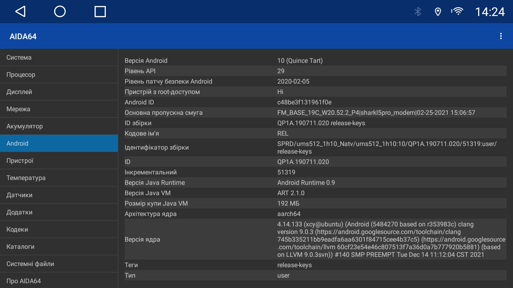
Task: Open the Про AIDA64 section
Action: coord(59,280)
